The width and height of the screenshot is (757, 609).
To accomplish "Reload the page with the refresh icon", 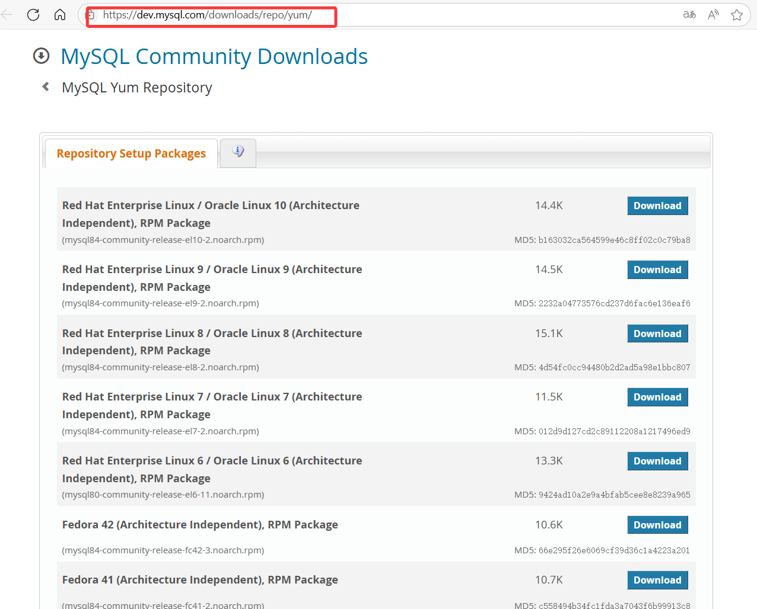I will click(x=33, y=15).
